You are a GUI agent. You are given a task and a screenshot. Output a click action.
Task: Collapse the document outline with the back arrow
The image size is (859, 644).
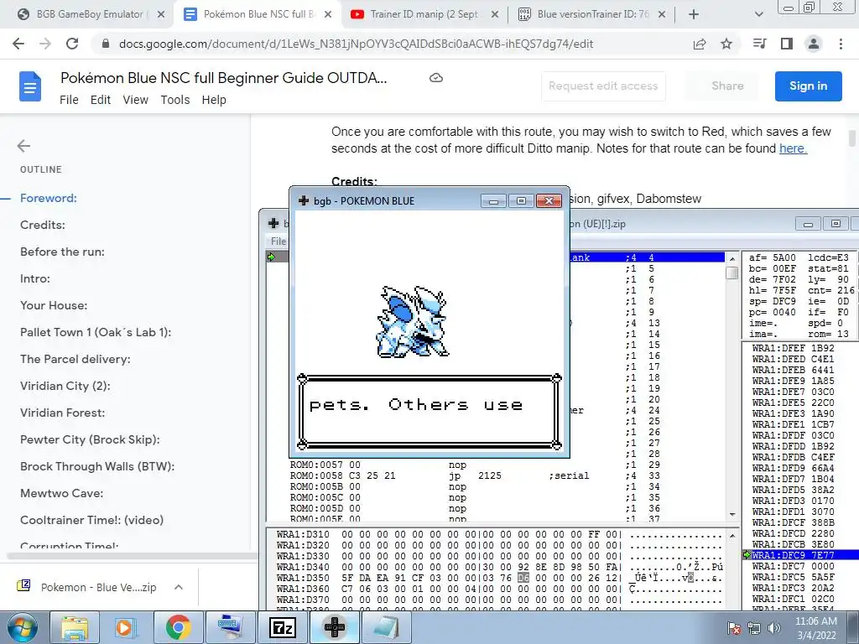click(23, 146)
